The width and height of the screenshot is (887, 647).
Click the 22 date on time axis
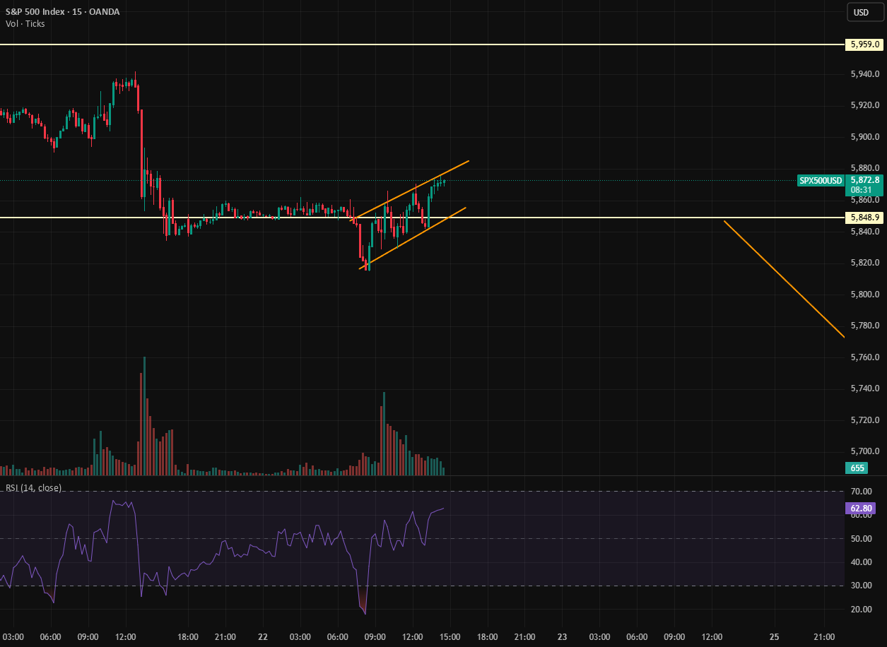263,636
